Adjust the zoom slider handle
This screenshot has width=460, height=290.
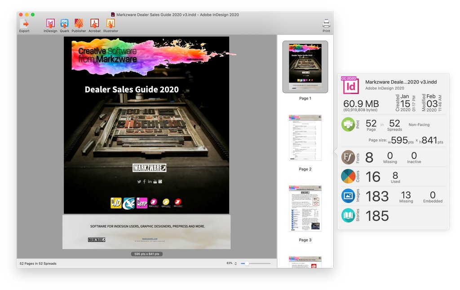coord(247,264)
